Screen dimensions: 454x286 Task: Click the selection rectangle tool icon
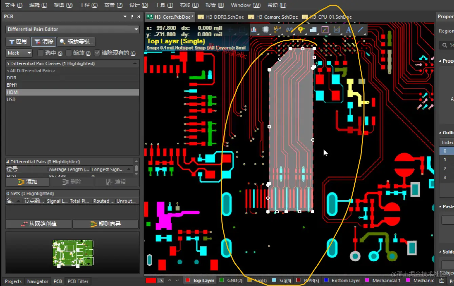coord(242,29)
